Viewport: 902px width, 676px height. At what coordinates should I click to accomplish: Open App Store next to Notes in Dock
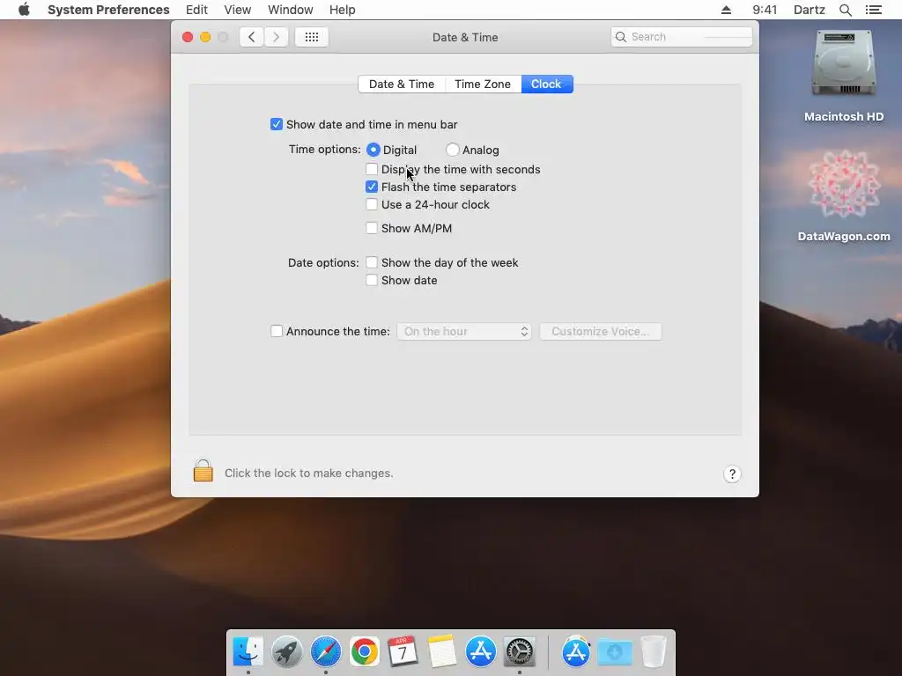pos(480,651)
